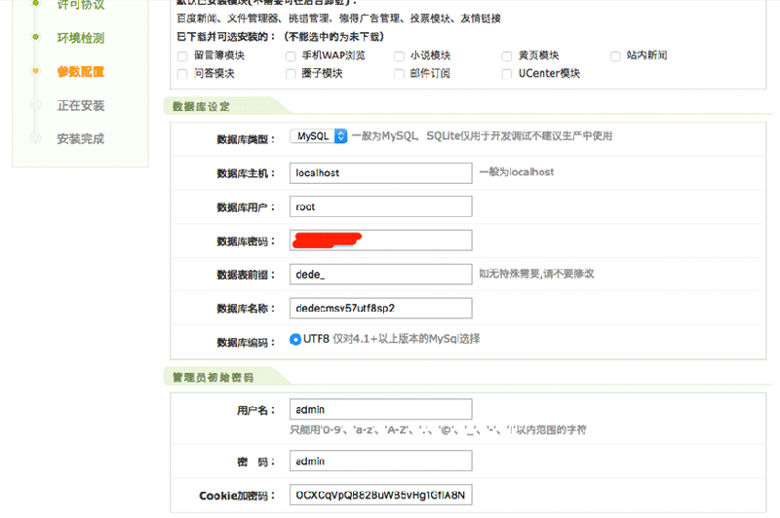Image resolution: width=780 pixels, height=518 pixels.
Task: Check the 留言簿模块 module checkbox
Action: pos(182,56)
